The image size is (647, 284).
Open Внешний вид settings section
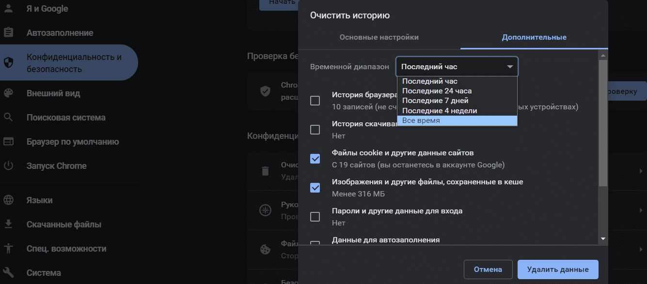click(53, 93)
